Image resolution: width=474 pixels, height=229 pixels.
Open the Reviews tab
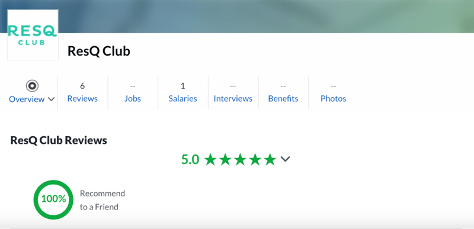click(x=82, y=99)
